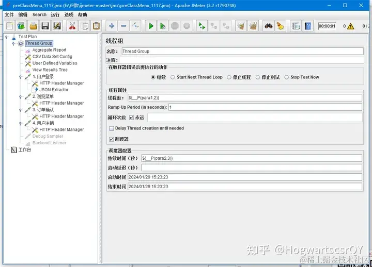Collapse the 2. 浏览菜单 sampler node
The height and width of the screenshot is (267, 372).
20,96
